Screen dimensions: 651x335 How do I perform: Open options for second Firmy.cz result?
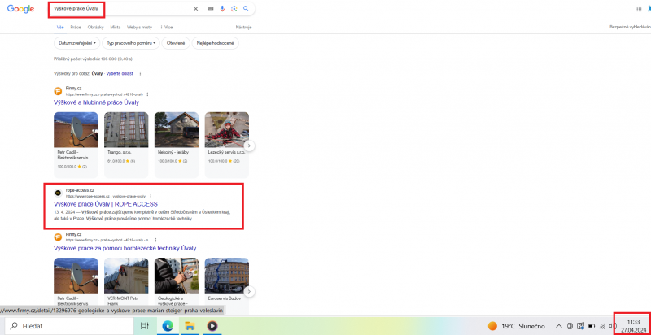156,240
